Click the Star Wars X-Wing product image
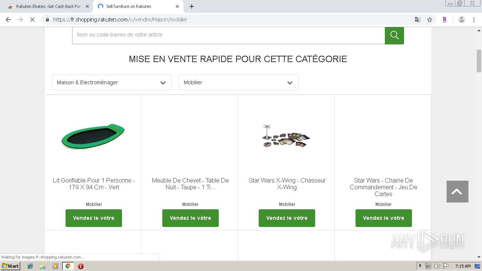The width and height of the screenshot is (482, 271). click(286, 135)
